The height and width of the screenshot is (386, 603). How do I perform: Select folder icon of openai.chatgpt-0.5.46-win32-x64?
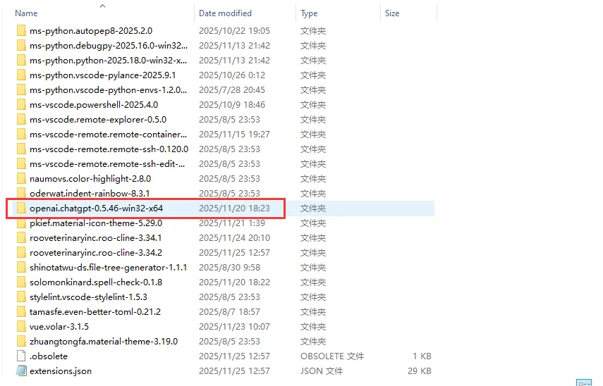click(x=22, y=208)
